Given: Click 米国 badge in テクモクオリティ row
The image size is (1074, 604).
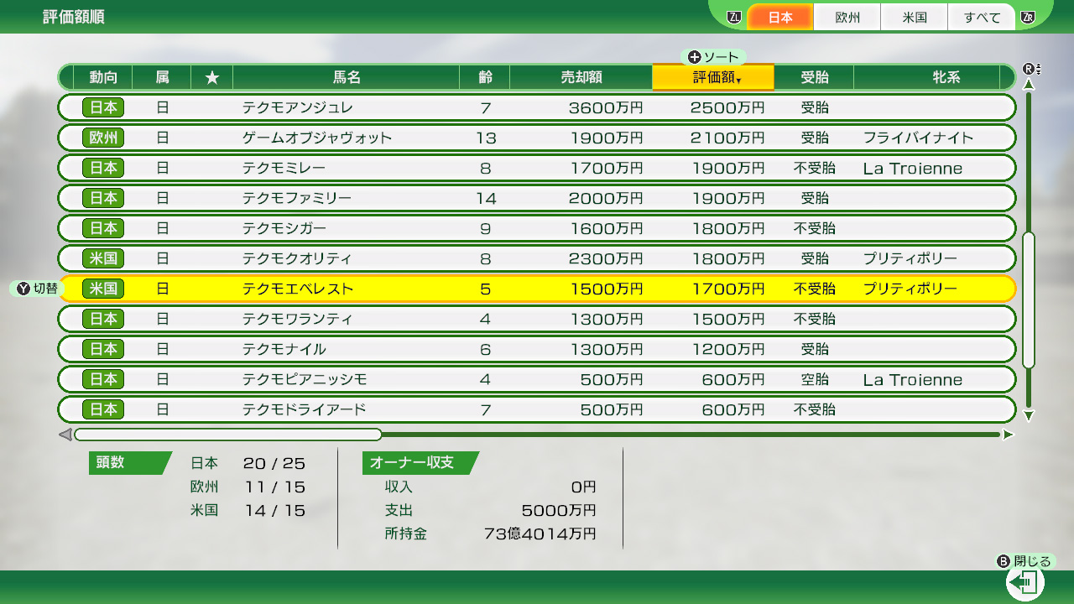Looking at the screenshot, I should tap(103, 258).
